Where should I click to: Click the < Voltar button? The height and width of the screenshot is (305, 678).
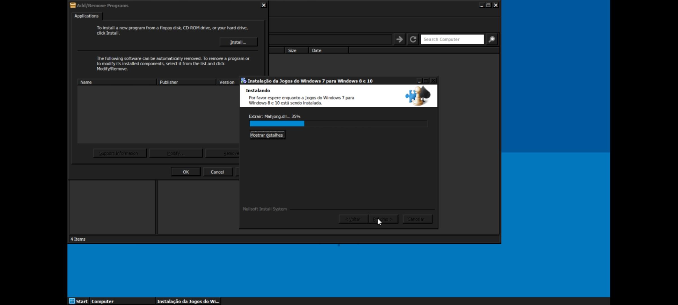coord(353,219)
